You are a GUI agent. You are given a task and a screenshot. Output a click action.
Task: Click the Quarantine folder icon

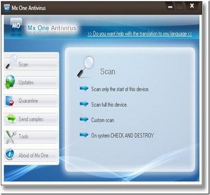[10, 101]
